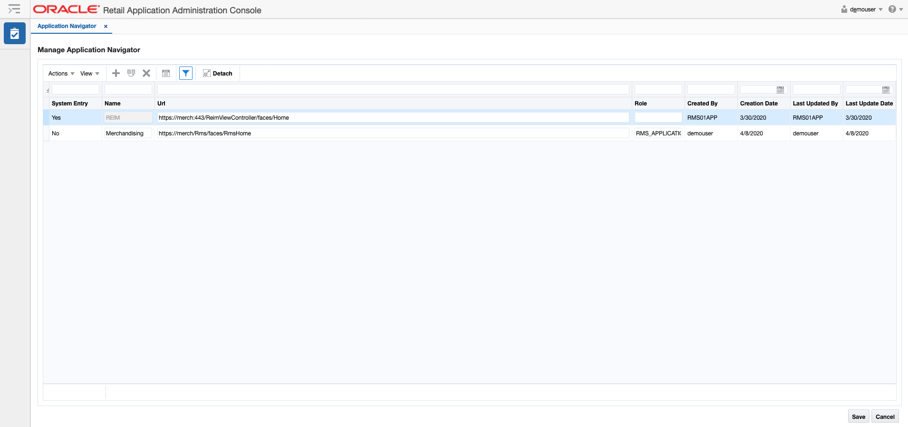Click the user avatar icon beside demouser
The width and height of the screenshot is (908, 427).
tap(844, 9)
